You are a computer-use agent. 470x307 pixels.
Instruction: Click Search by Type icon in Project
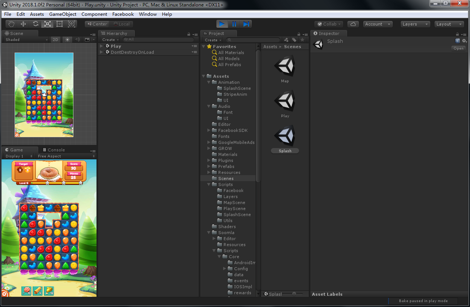tap(286, 40)
